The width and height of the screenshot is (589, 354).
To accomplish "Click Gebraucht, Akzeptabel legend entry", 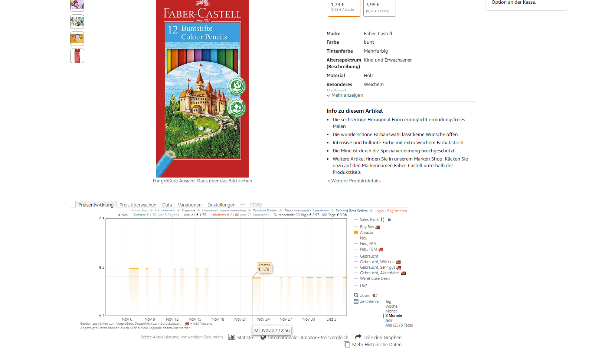I will [380, 273].
